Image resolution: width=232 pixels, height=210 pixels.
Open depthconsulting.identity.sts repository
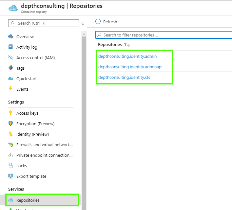(124, 78)
